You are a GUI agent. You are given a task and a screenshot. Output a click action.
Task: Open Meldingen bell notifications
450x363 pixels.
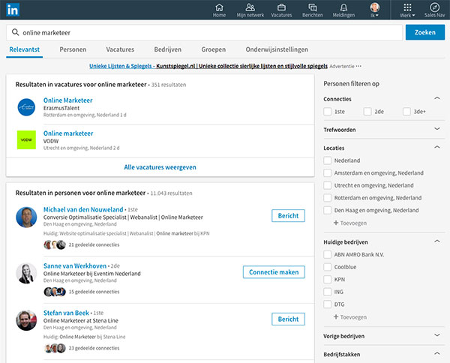[343, 10]
